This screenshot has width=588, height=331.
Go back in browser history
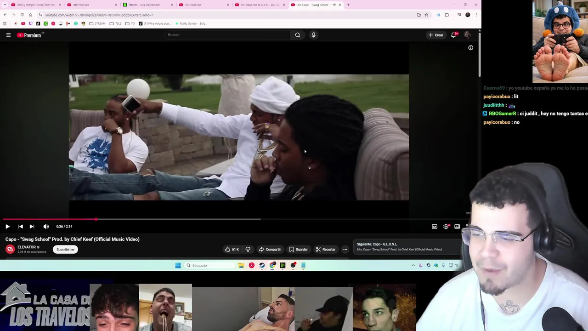5,15
